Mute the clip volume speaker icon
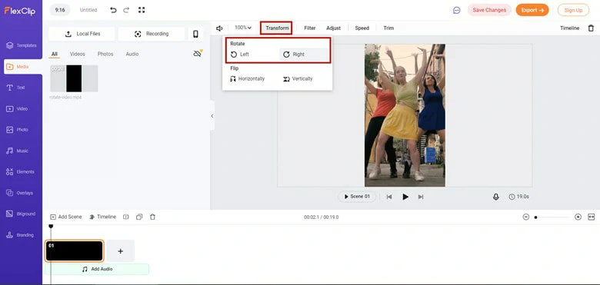Image resolution: width=600 pixels, height=285 pixels. [x=219, y=28]
